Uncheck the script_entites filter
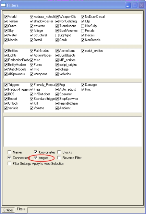Viewport: 146px width, 214px height. point(83,51)
